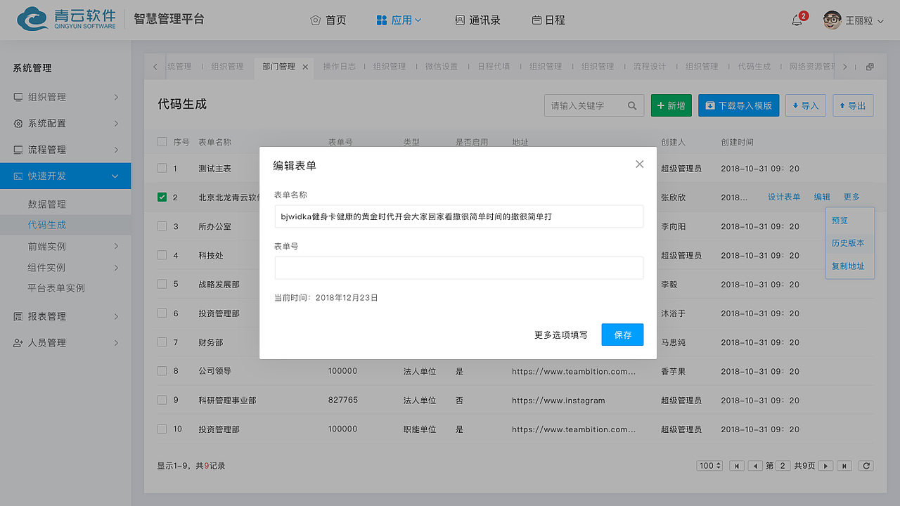Expand 报表管理 in the sidebar
900x506 pixels.
pos(65,316)
